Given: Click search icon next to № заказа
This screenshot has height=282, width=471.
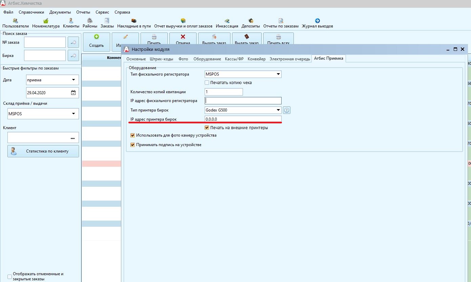Looking at the screenshot, I should [x=74, y=42].
